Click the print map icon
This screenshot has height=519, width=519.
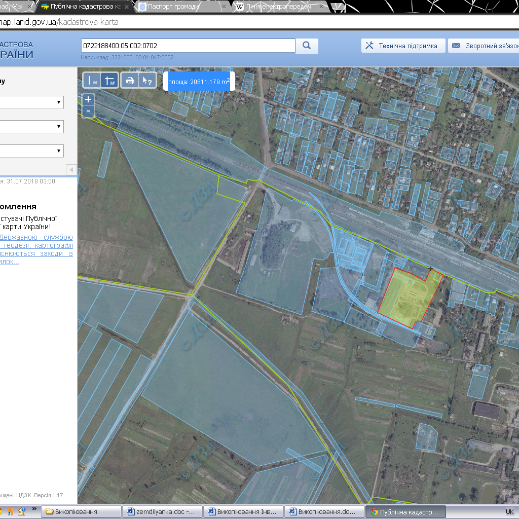point(130,81)
